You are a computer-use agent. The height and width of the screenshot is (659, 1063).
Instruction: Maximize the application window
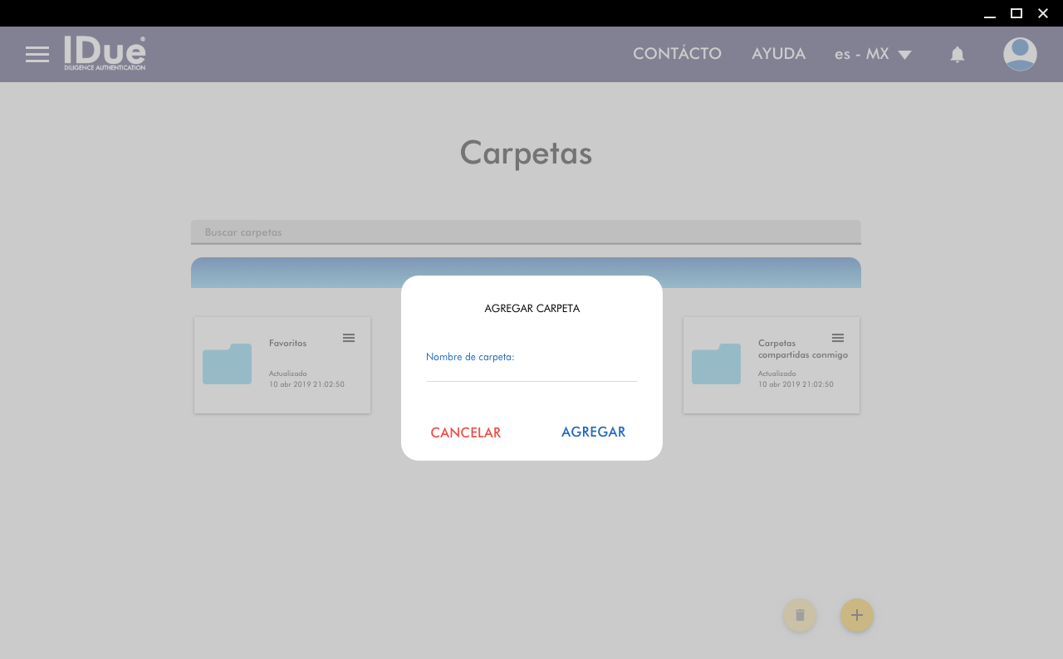pos(1016,13)
